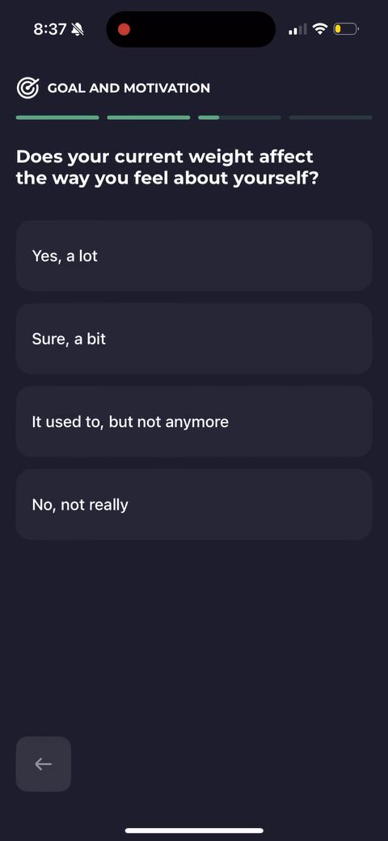This screenshot has width=388, height=841.
Task: Choose the "Sure, a bit" option
Action: click(x=194, y=339)
